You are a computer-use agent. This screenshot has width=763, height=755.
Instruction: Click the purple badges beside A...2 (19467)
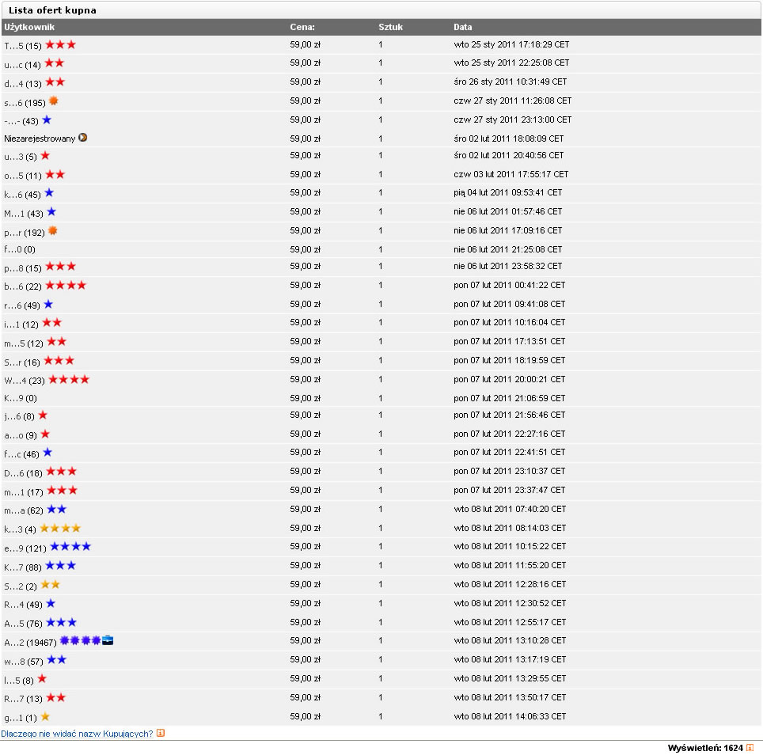point(80,641)
